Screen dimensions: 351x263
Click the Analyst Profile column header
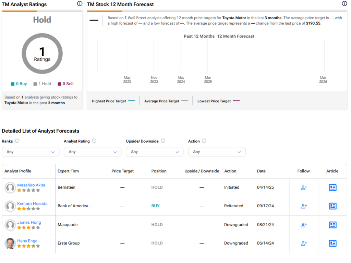pos(18,171)
